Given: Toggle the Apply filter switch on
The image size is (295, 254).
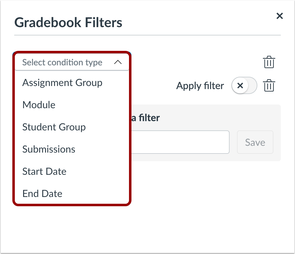Looking at the screenshot, I should tap(244, 86).
